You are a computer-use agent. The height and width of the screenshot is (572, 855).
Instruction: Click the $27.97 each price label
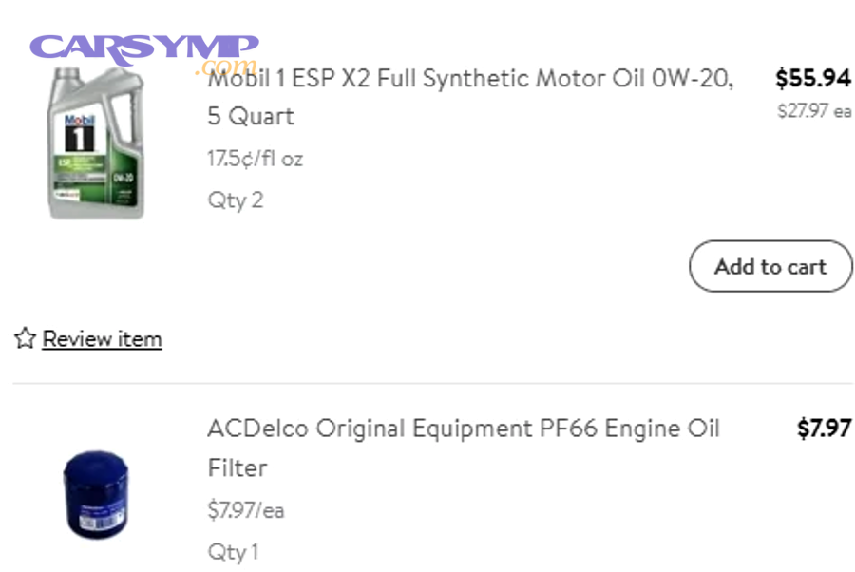(815, 111)
